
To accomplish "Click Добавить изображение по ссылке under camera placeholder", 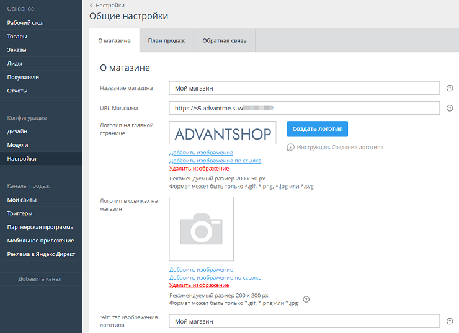I will coord(215,278).
